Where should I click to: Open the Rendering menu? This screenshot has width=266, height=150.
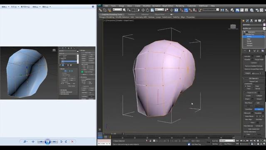180,6
